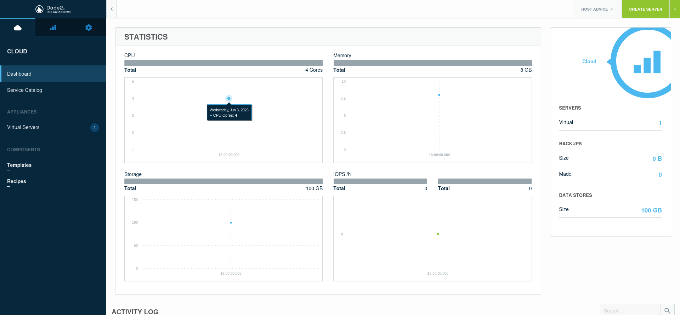Click the search magnifier icon
Image resolution: width=680 pixels, height=315 pixels.
tap(667, 310)
